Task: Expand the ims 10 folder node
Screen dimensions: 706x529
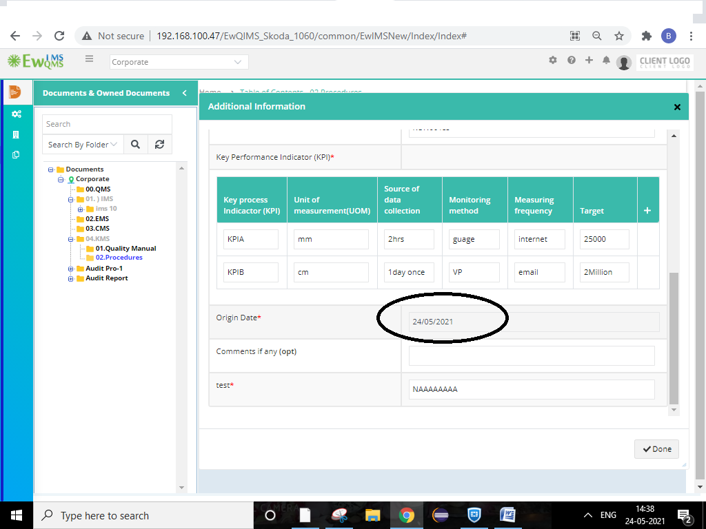Action: pyautogui.click(x=81, y=209)
